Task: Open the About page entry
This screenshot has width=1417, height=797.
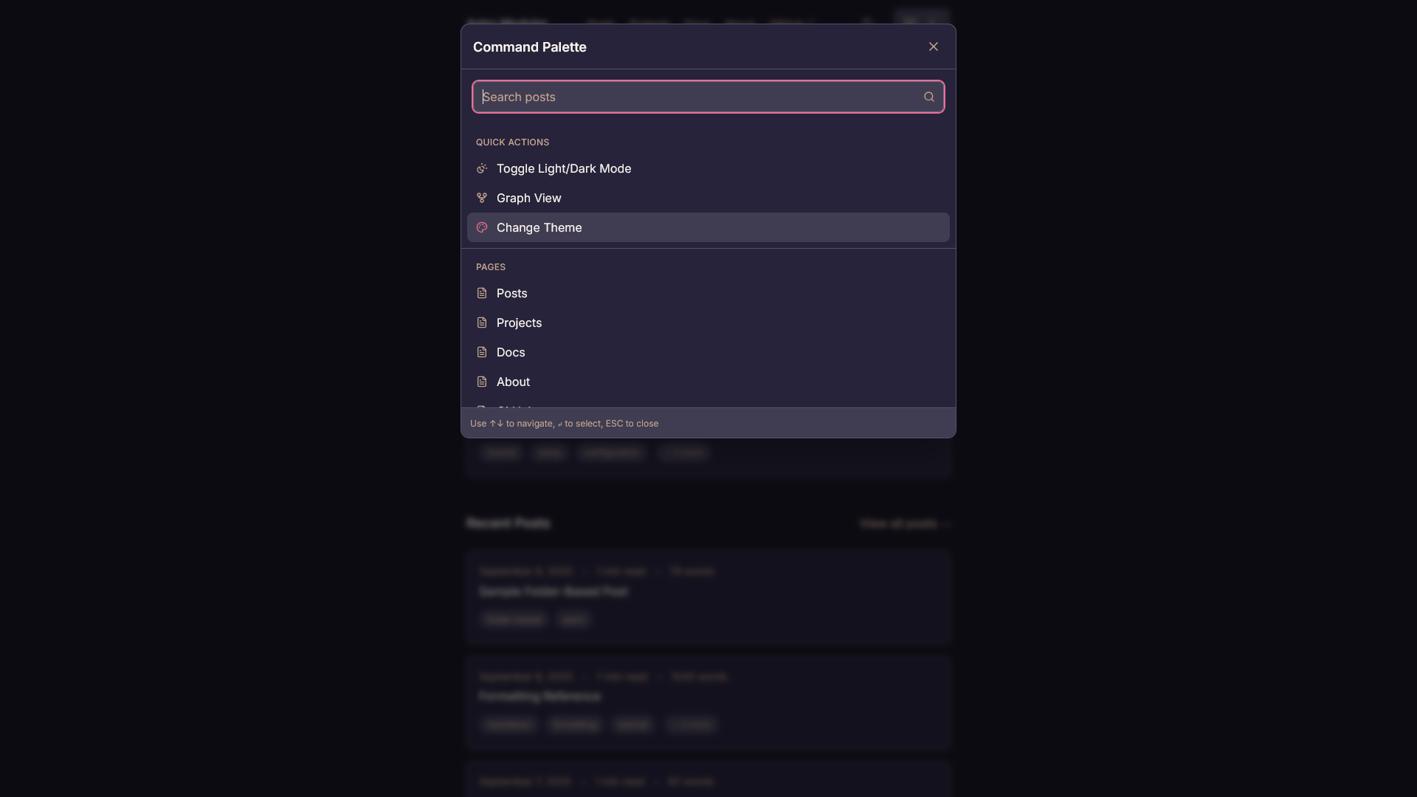Action: [x=513, y=382]
